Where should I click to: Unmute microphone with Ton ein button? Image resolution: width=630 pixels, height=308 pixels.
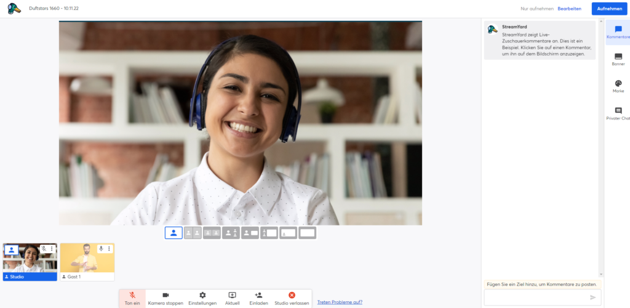point(132,298)
